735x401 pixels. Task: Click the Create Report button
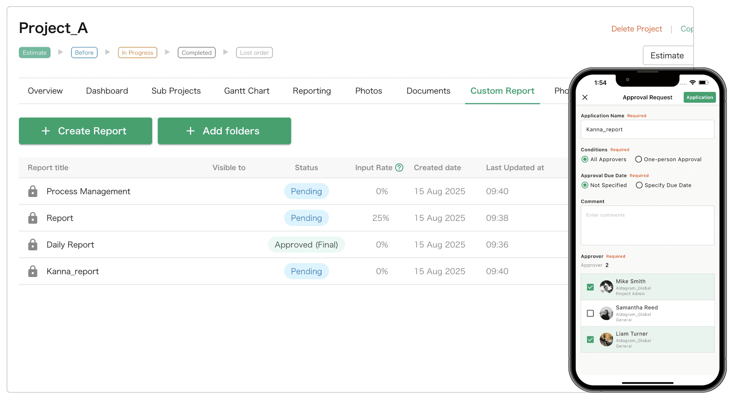85,131
